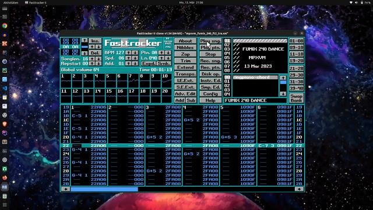373x210 pixels.
Task: Click the Zap button
Action: tap(185, 54)
